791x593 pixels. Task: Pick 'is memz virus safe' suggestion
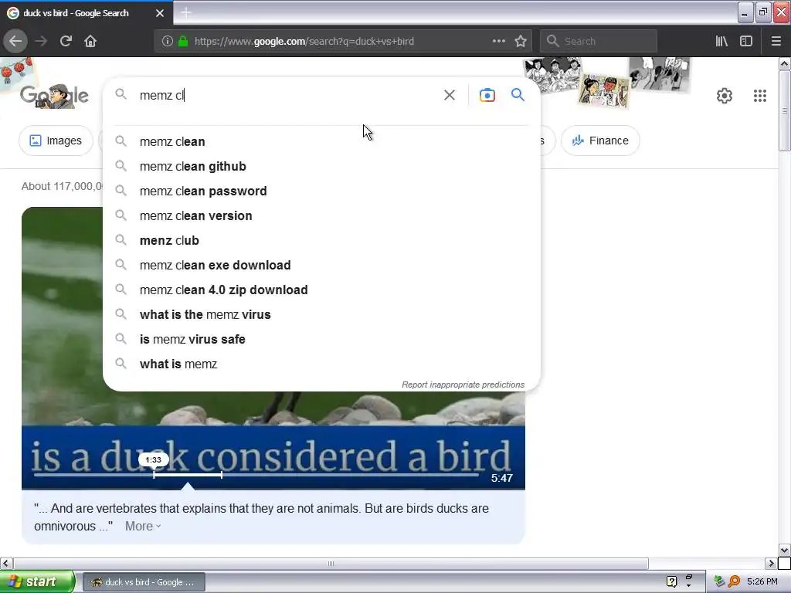coord(321,340)
